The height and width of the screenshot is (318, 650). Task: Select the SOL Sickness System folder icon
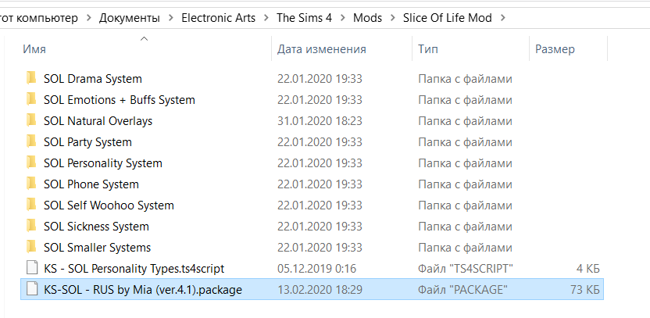31,226
